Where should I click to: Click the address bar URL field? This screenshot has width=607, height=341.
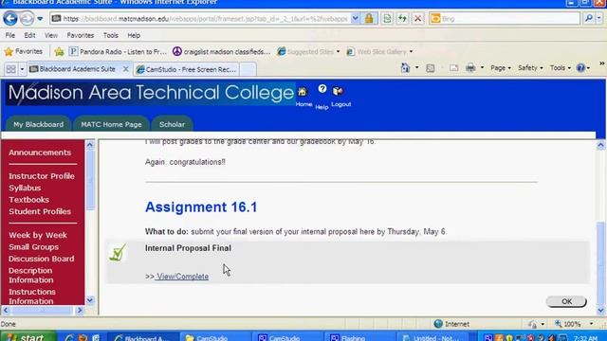(200, 19)
